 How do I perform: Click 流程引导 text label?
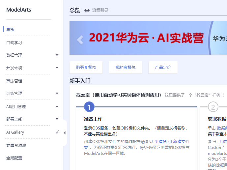(x=100, y=10)
